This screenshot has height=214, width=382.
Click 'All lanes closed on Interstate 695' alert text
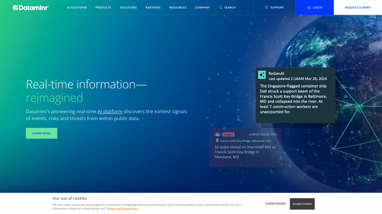(x=245, y=152)
